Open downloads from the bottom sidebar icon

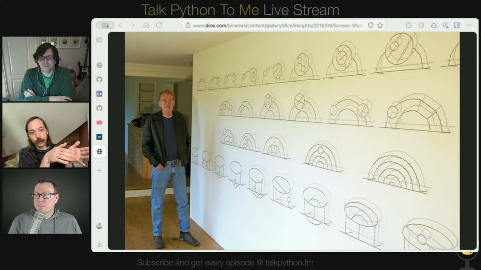99,244
